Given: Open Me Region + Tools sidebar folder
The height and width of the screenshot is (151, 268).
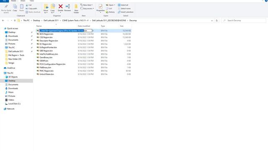Looking at the screenshot, I should (x=16, y=55).
